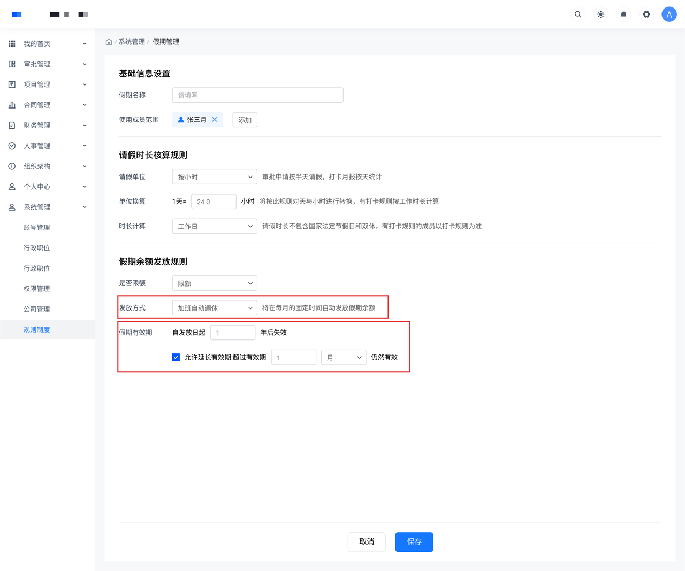Click the user avatar A
The height and width of the screenshot is (571, 685).
click(x=669, y=14)
